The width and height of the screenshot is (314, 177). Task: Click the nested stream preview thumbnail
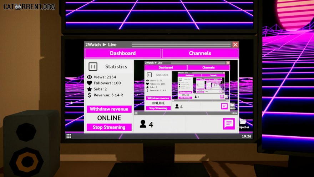pos(186,87)
